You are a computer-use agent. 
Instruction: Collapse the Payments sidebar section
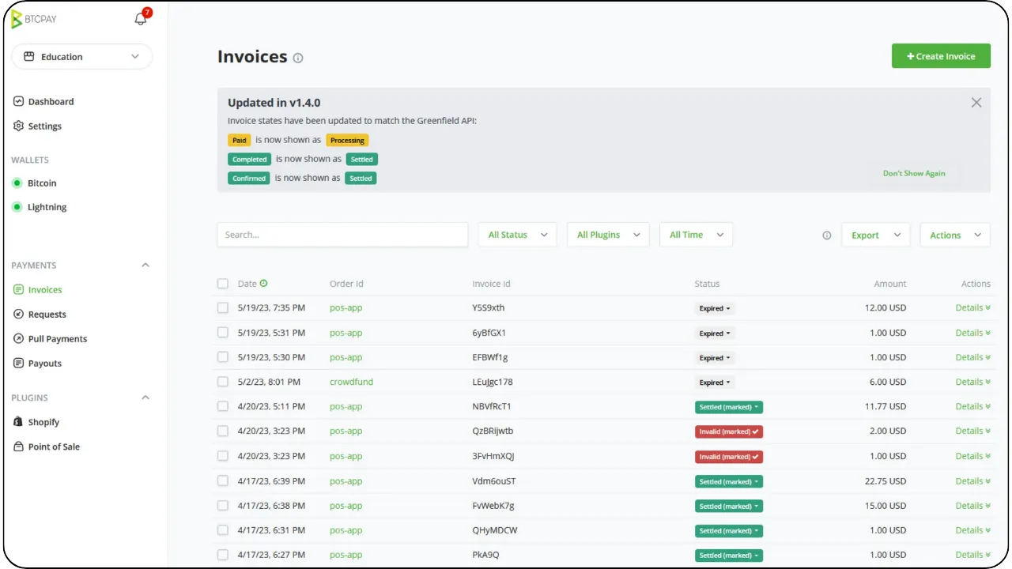(x=145, y=266)
